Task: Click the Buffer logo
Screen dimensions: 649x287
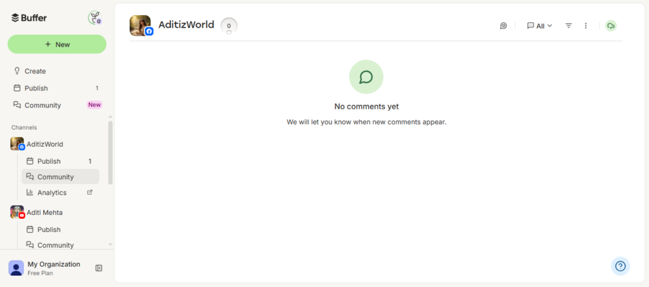Action: coord(29,18)
